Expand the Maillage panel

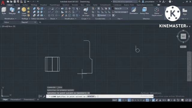[25, 19]
